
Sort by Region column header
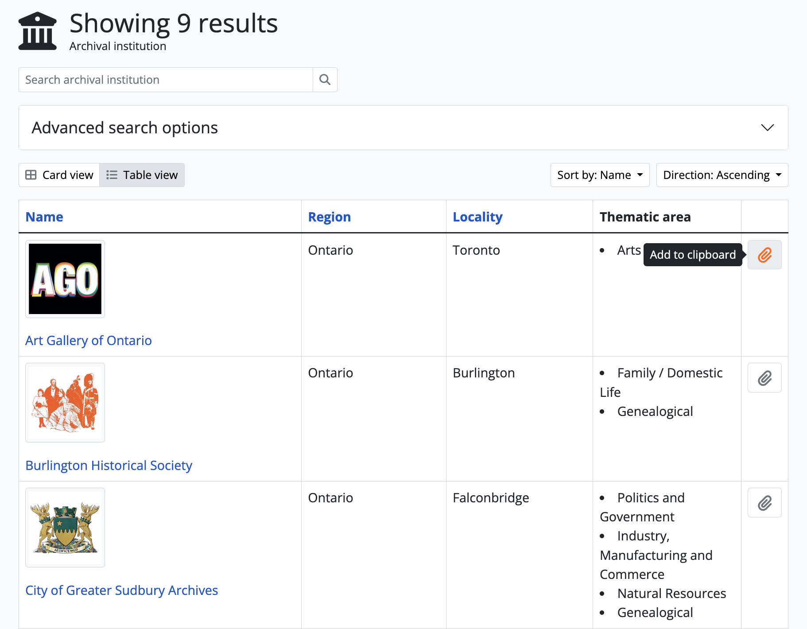coord(329,217)
